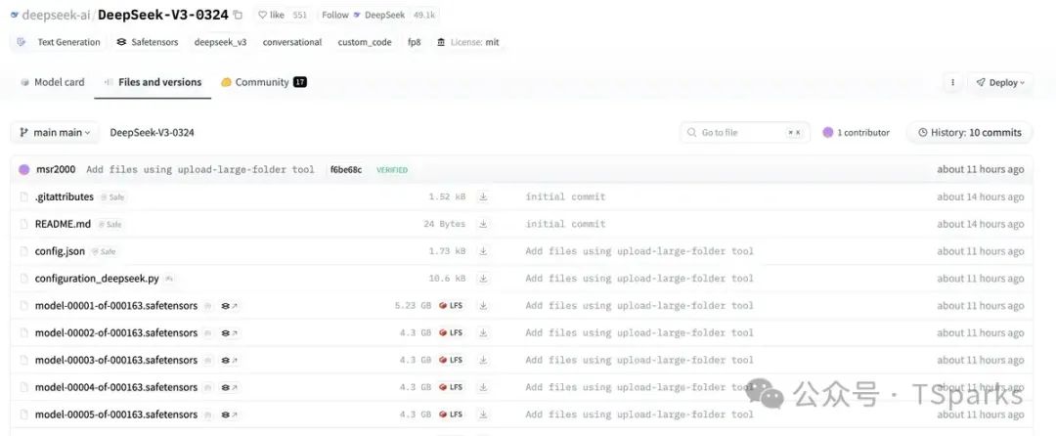Click the VERIFIED commit badge

pos(392,170)
